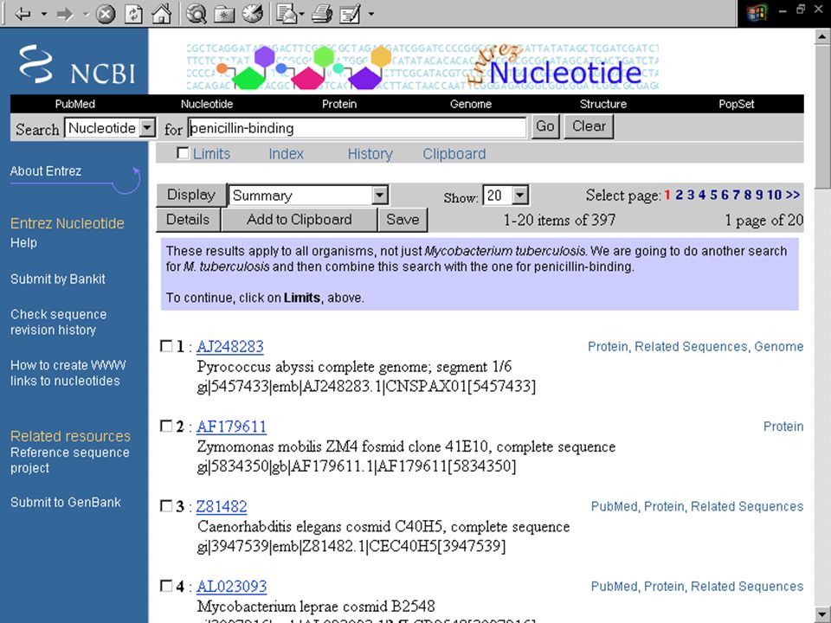831x623 pixels.
Task: Check the box for result 3 Z81482
Action: (166, 506)
